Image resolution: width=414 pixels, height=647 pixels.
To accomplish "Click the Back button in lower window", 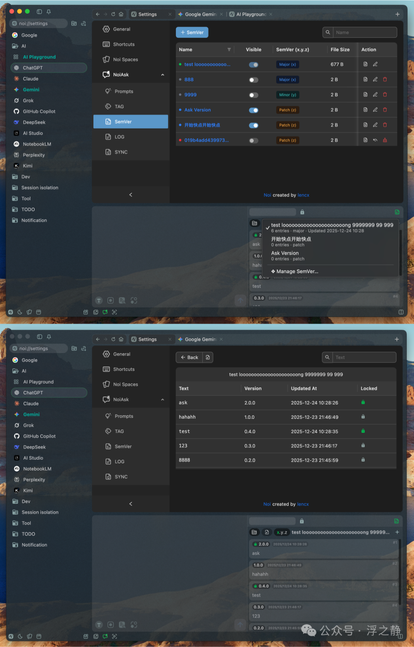I will pyautogui.click(x=189, y=357).
